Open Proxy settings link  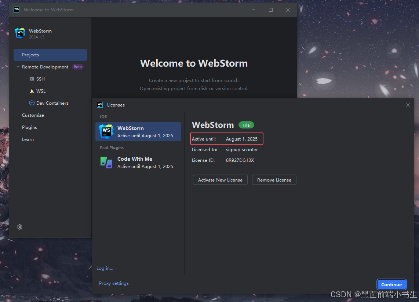[x=114, y=283]
